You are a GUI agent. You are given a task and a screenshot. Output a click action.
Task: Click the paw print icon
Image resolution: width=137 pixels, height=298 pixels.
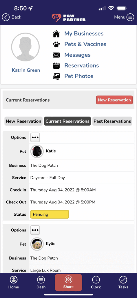pos(56,45)
